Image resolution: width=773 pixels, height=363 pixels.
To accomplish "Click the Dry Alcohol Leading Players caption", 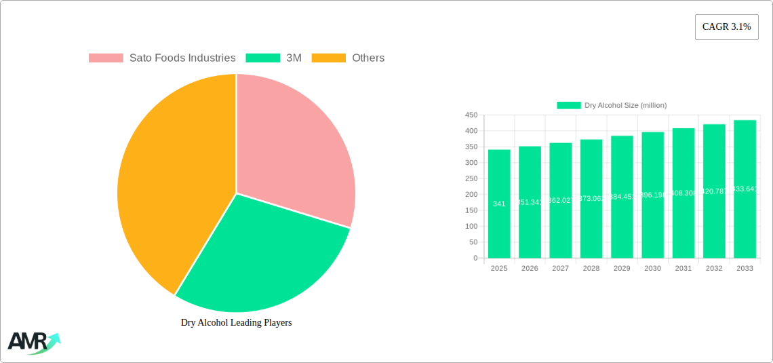I will click(x=236, y=323).
